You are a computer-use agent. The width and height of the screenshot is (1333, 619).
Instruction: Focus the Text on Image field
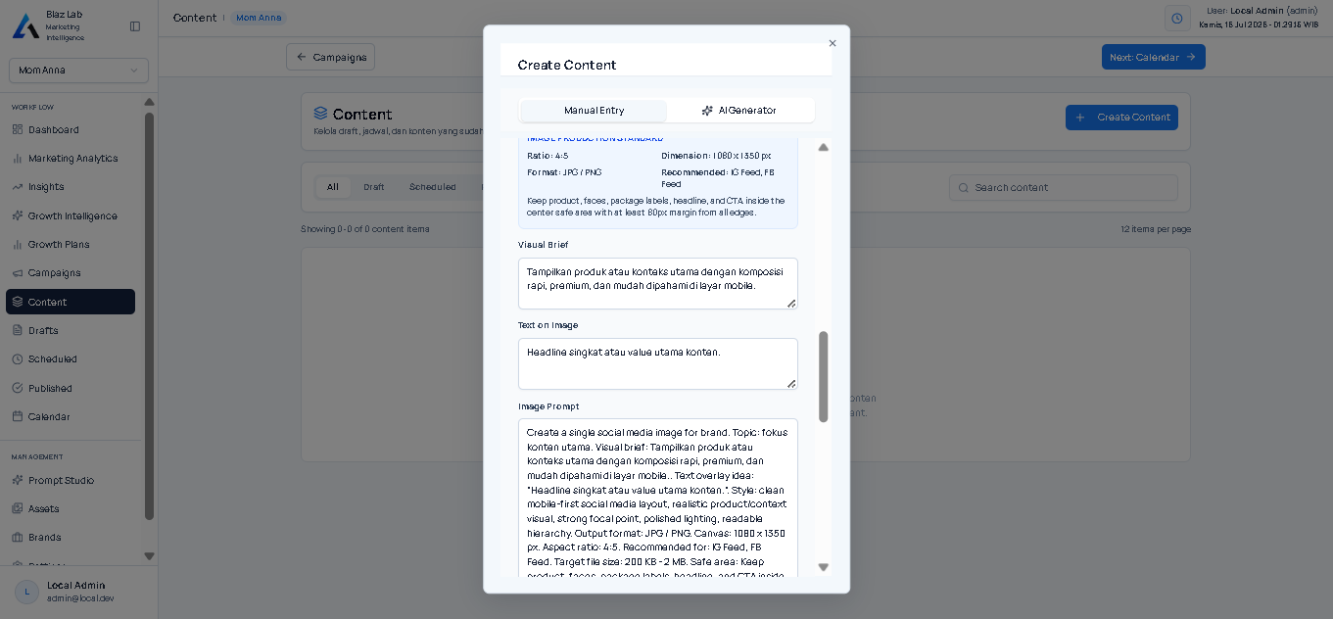658,363
